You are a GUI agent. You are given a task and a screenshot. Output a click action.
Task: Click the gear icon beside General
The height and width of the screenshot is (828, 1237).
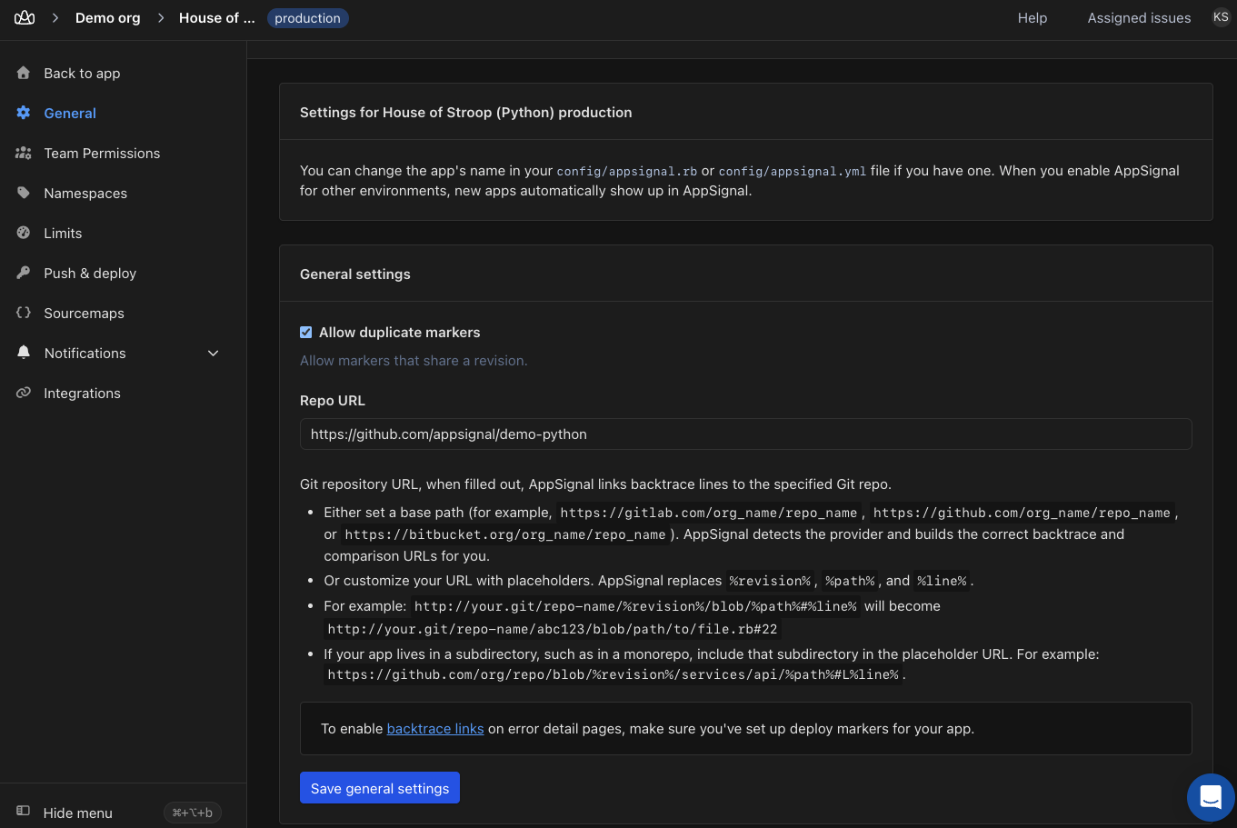click(x=24, y=113)
